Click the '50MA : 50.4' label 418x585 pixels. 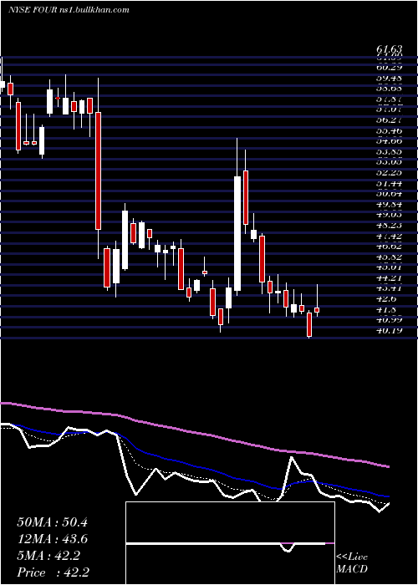[x=52, y=522]
